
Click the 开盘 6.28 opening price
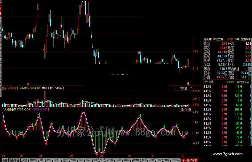tap(239, 44)
